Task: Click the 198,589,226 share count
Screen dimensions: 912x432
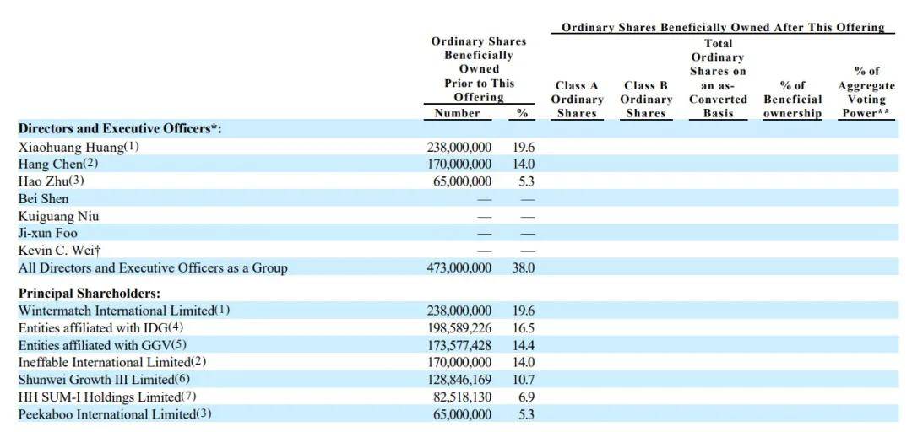Action: click(x=459, y=327)
